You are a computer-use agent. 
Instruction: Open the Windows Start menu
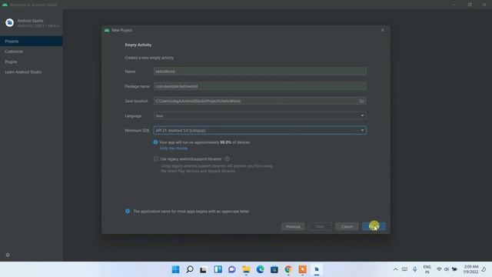click(x=176, y=269)
